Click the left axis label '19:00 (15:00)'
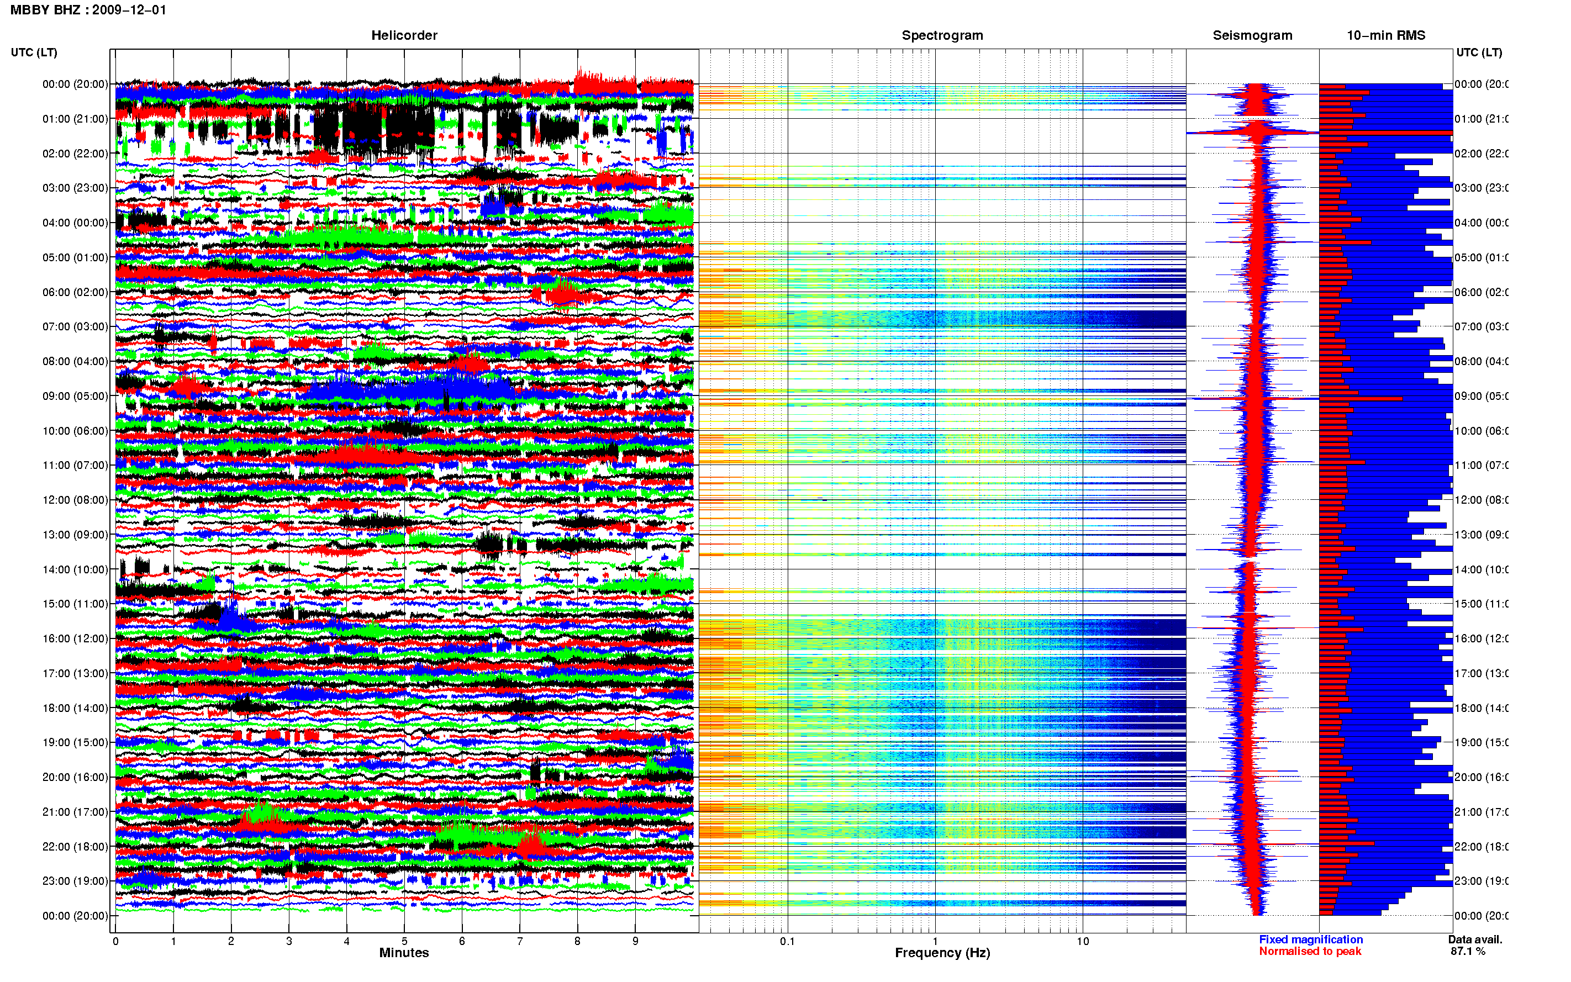Viewport: 1571px width, 982px height. (75, 743)
